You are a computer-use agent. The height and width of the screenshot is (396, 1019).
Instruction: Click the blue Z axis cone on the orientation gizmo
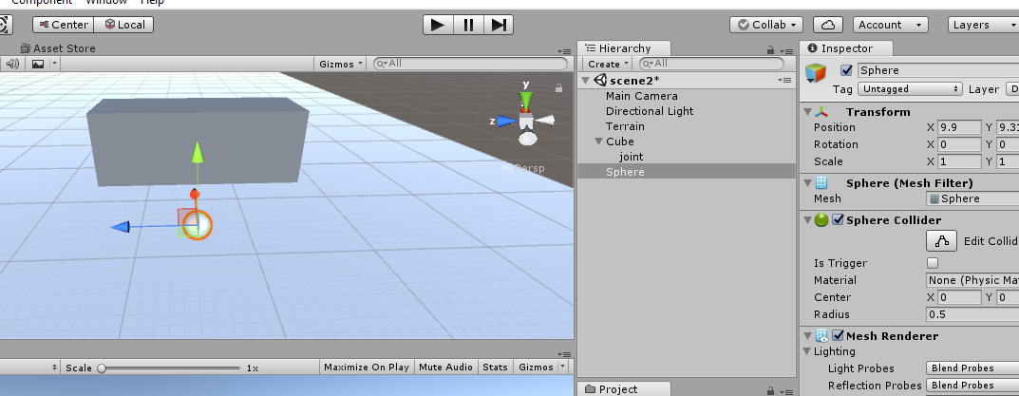[507, 121]
